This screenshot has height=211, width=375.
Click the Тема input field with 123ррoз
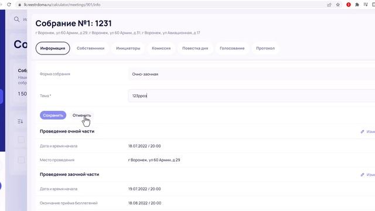tap(251, 96)
